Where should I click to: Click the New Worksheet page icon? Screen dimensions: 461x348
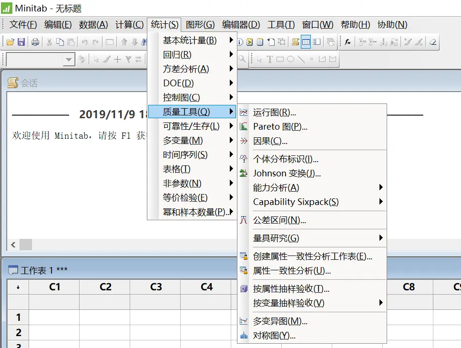point(271,42)
